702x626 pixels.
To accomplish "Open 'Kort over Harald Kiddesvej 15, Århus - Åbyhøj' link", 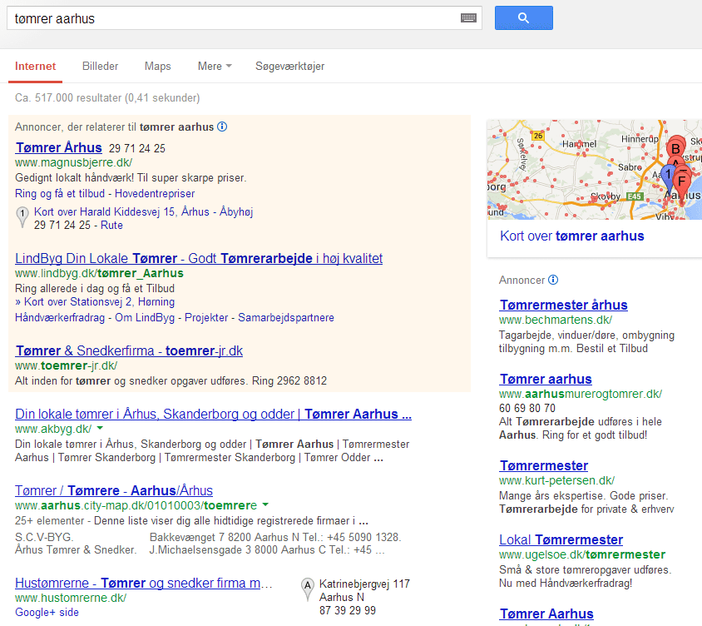I will [143, 211].
